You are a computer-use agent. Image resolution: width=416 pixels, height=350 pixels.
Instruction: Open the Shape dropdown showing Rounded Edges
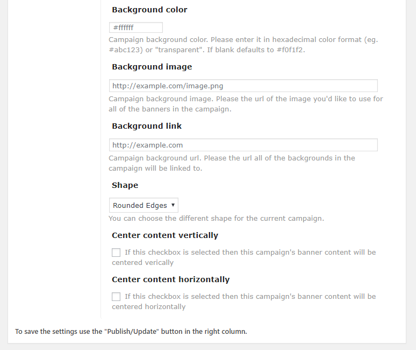point(143,205)
